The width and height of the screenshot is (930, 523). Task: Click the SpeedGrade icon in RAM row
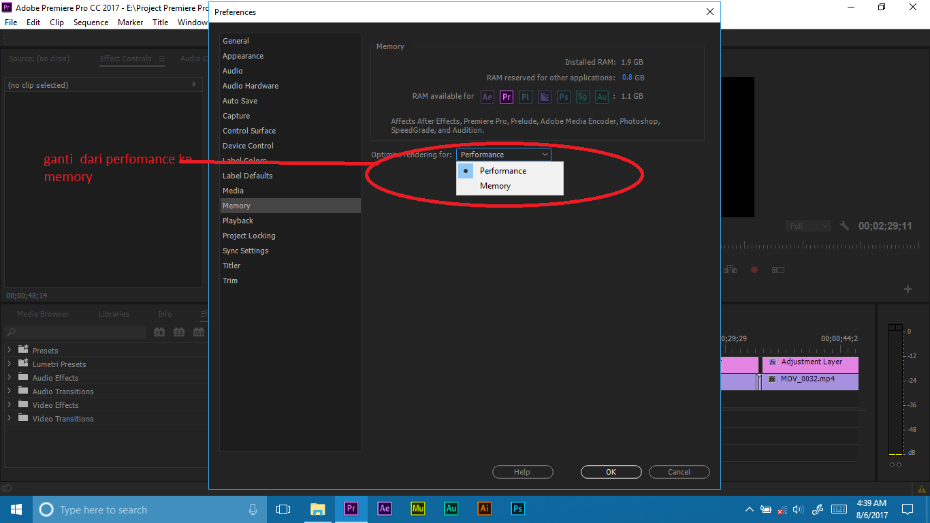(x=583, y=97)
